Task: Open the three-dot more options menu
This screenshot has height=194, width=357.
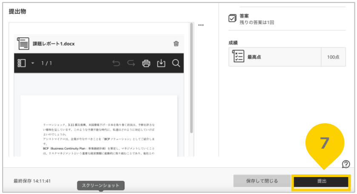Action: 201,25
